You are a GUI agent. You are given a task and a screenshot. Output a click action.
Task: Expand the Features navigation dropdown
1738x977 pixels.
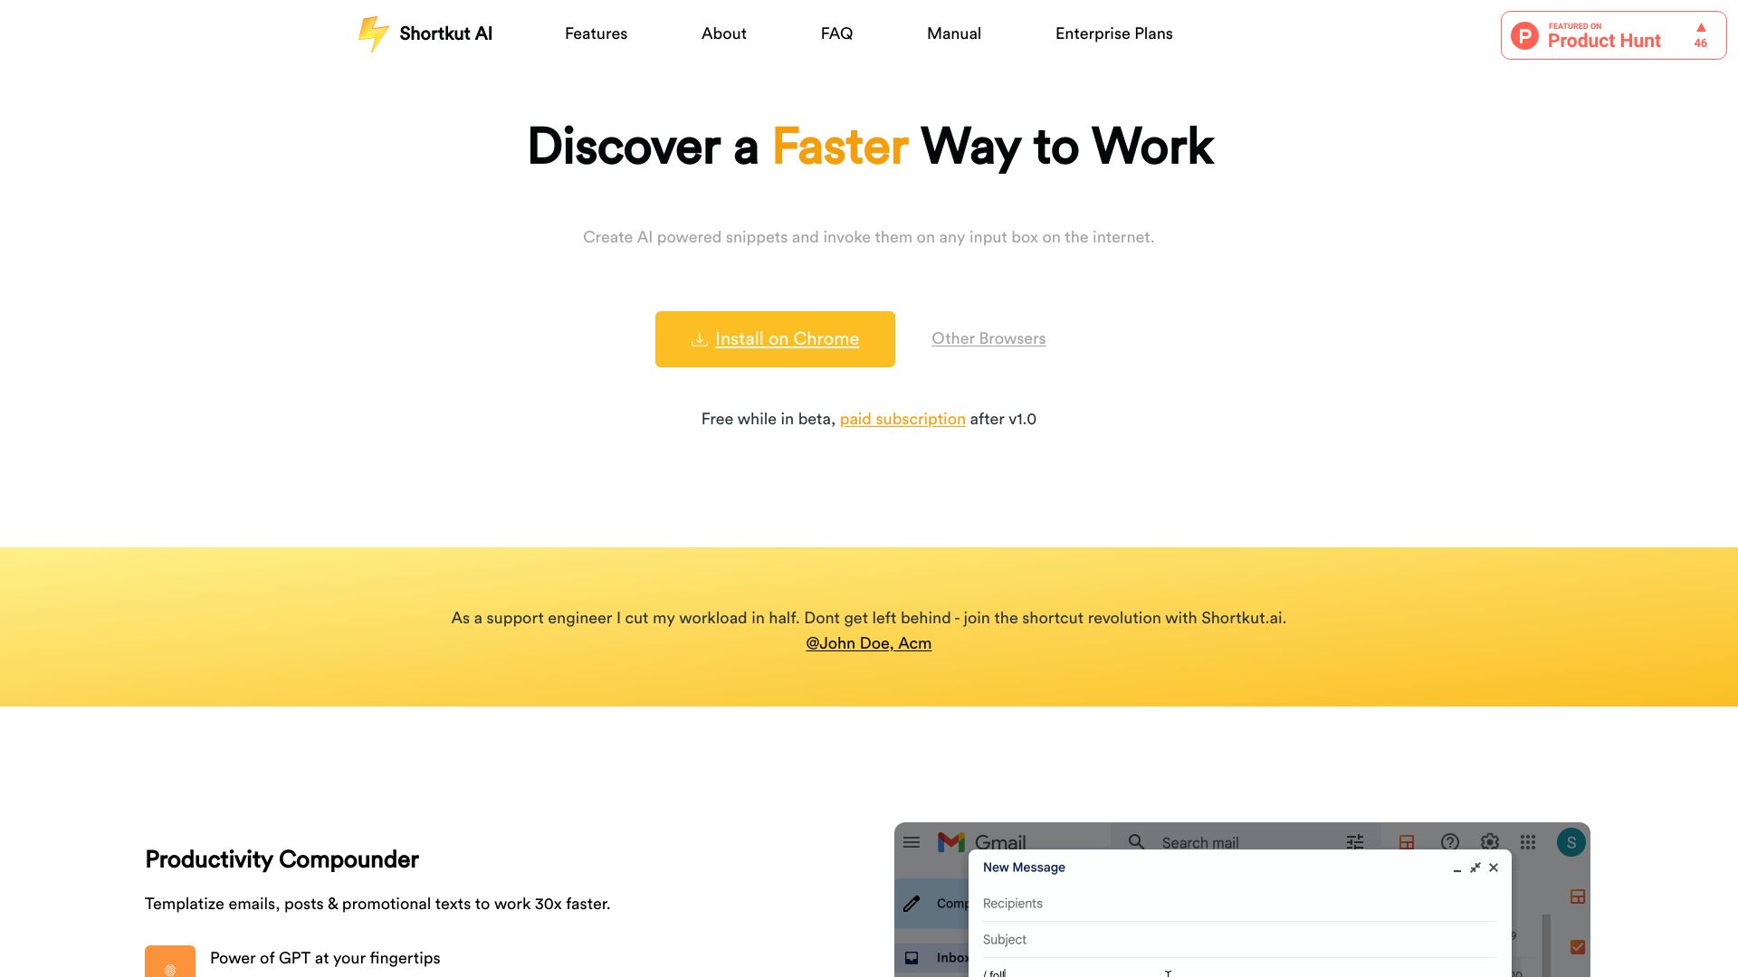coord(595,33)
